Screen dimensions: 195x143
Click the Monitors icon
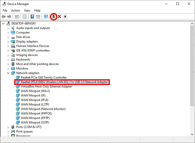click(x=13, y=68)
